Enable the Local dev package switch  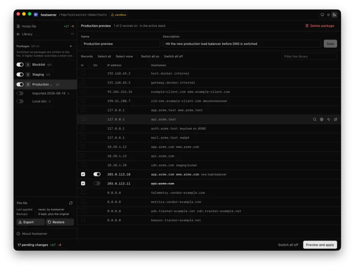click(x=20, y=101)
